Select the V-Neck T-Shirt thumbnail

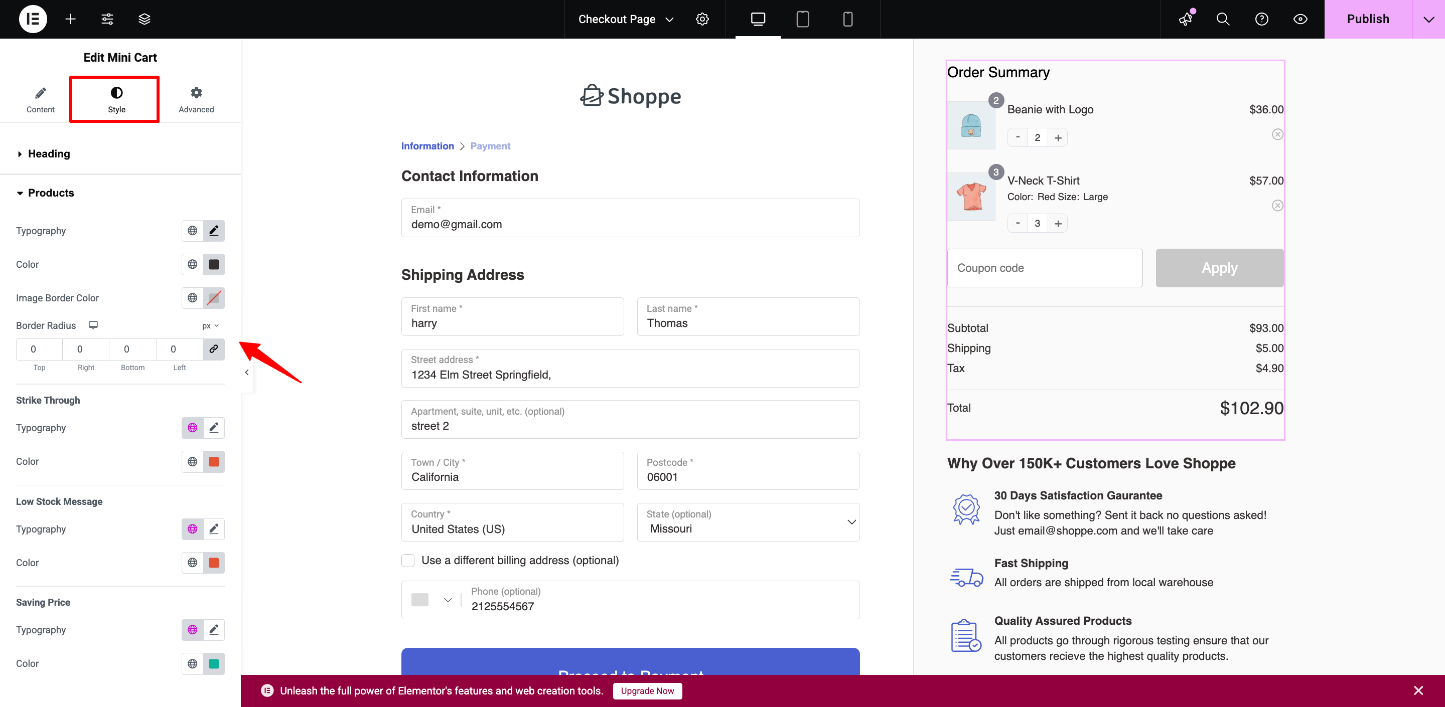(970, 196)
